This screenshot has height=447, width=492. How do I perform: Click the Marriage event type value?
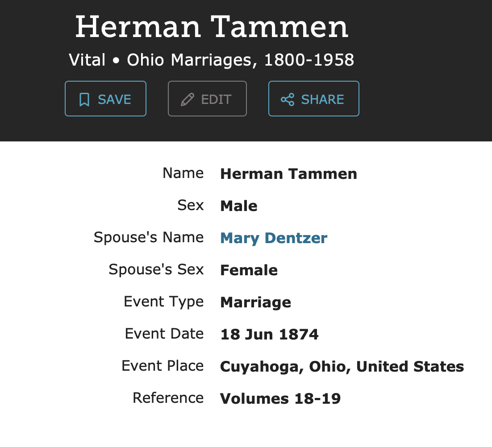pyautogui.click(x=255, y=302)
